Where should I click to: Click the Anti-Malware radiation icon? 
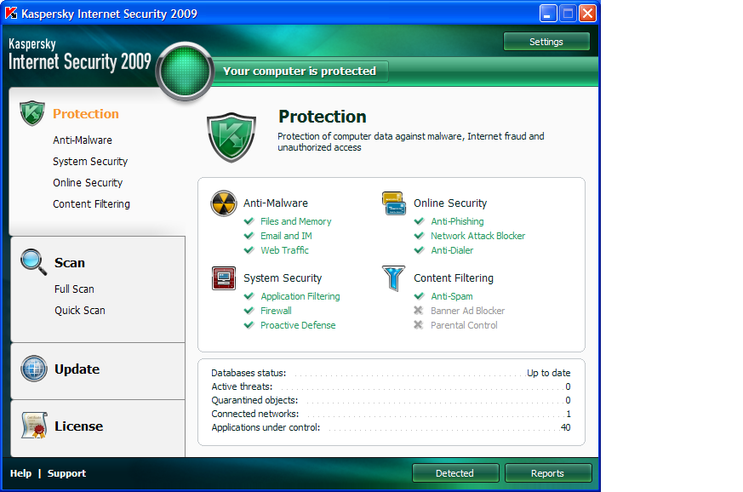tap(224, 203)
